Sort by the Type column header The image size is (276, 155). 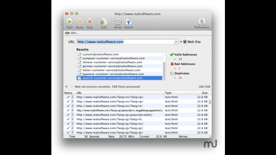coord(175,93)
